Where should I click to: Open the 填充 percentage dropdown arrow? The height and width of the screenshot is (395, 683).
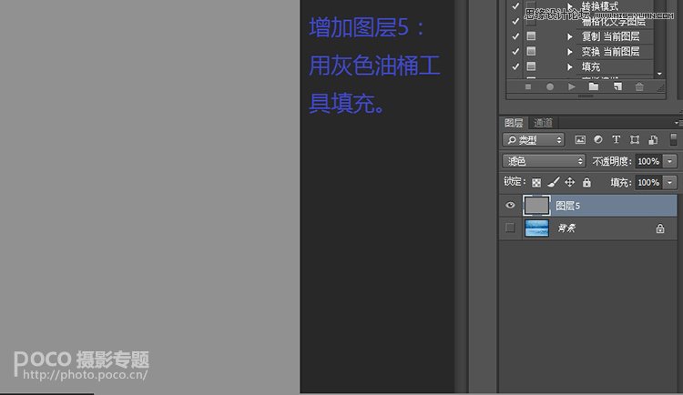[670, 182]
